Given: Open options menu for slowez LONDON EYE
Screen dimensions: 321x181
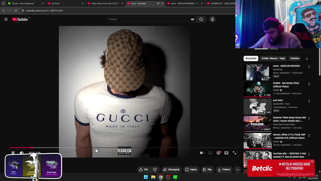Looking at the screenshot, I should [309, 135].
